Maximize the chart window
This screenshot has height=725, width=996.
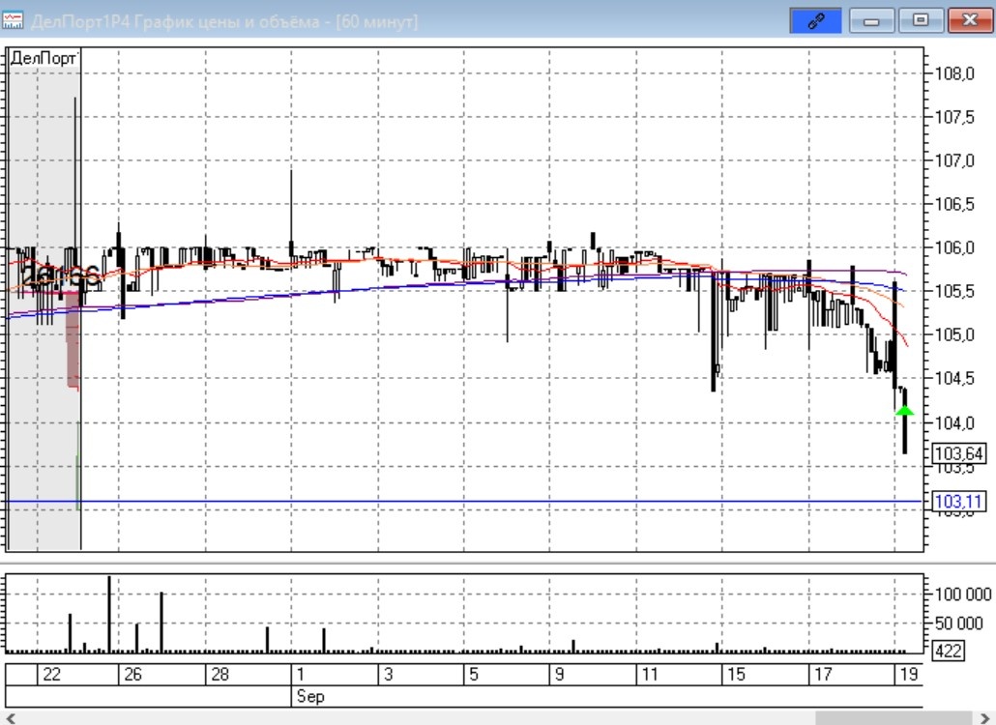click(x=920, y=21)
